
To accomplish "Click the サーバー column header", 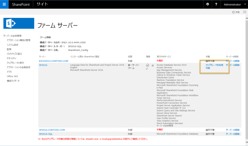I will click(42, 56).
